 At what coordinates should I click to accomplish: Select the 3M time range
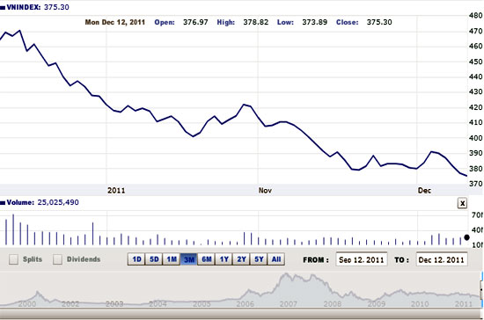[189, 259]
